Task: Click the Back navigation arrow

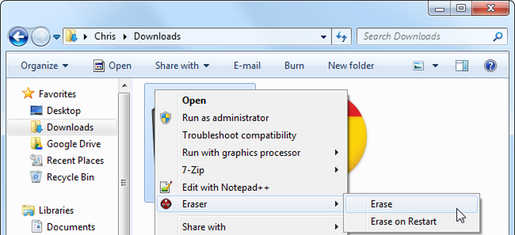Action: click(x=19, y=37)
